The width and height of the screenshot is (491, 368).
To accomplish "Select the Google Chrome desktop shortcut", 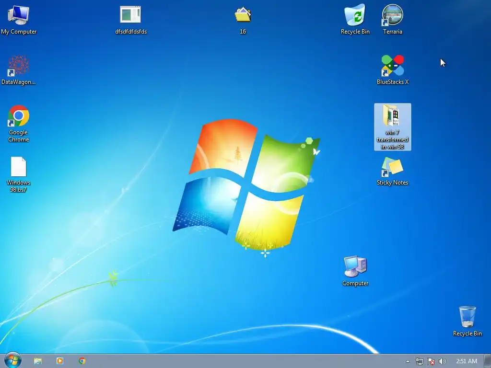I will pyautogui.click(x=19, y=124).
